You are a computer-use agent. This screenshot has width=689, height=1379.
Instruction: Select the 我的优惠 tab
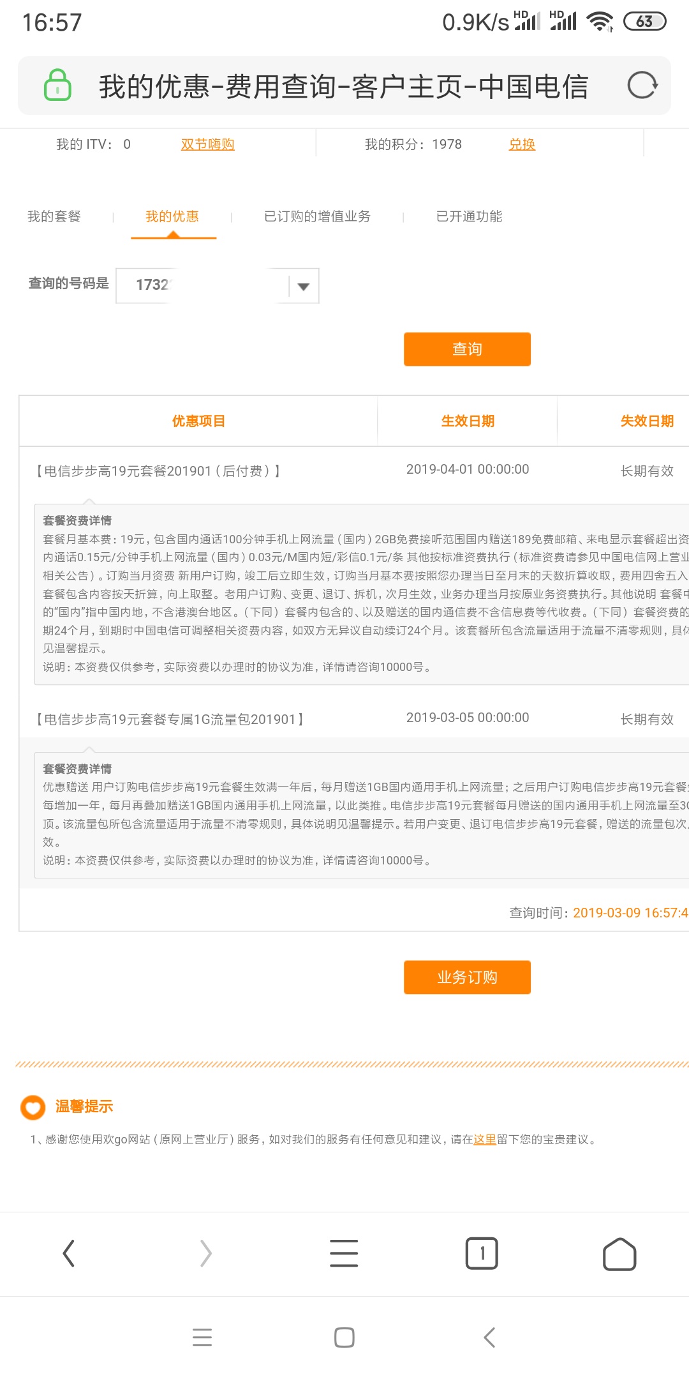pos(172,216)
